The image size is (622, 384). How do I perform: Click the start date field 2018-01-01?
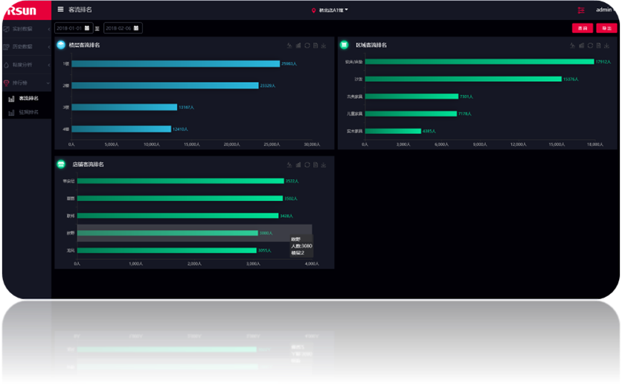pos(73,28)
